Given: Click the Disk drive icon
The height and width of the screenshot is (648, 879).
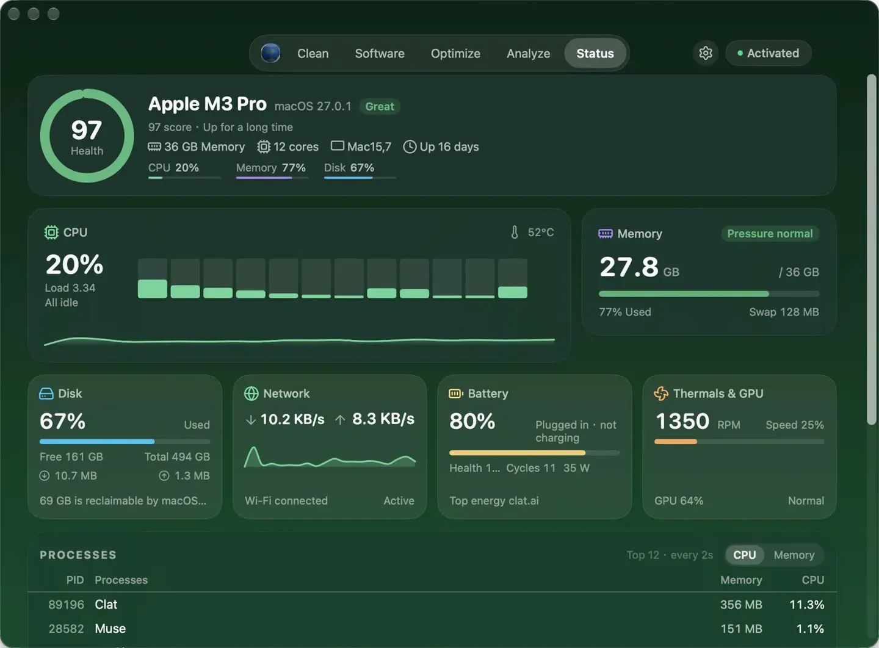Looking at the screenshot, I should point(46,394).
